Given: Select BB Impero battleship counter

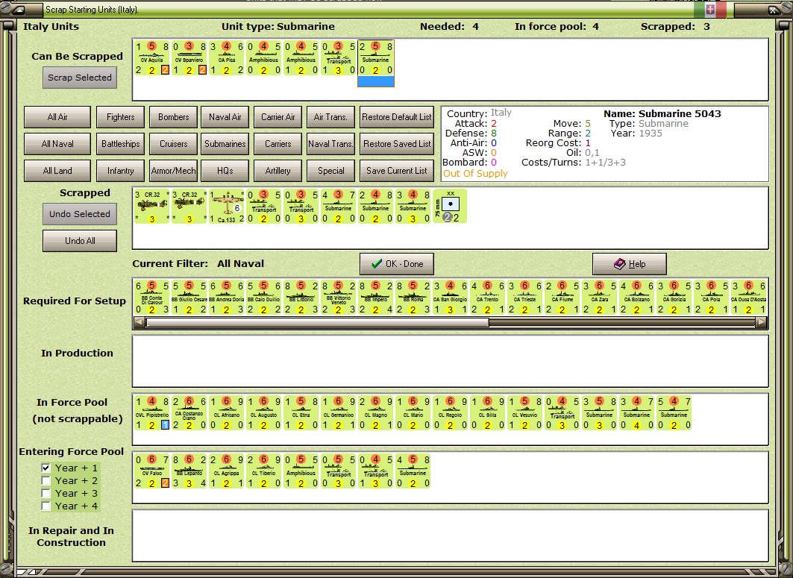Looking at the screenshot, I should tap(376, 298).
